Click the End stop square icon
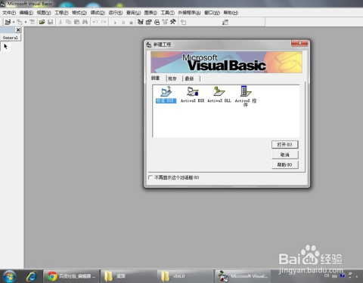The image size is (363, 283). tap(132, 23)
